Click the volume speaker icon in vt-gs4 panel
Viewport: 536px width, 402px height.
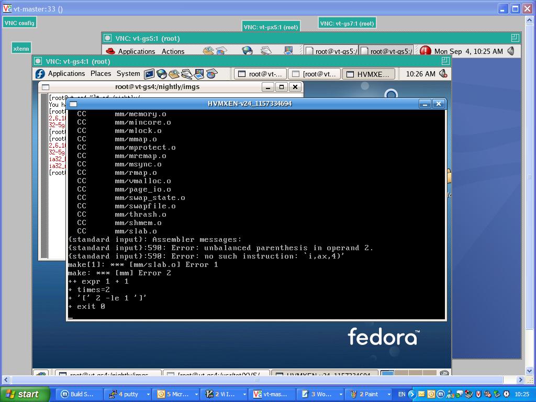click(x=443, y=74)
